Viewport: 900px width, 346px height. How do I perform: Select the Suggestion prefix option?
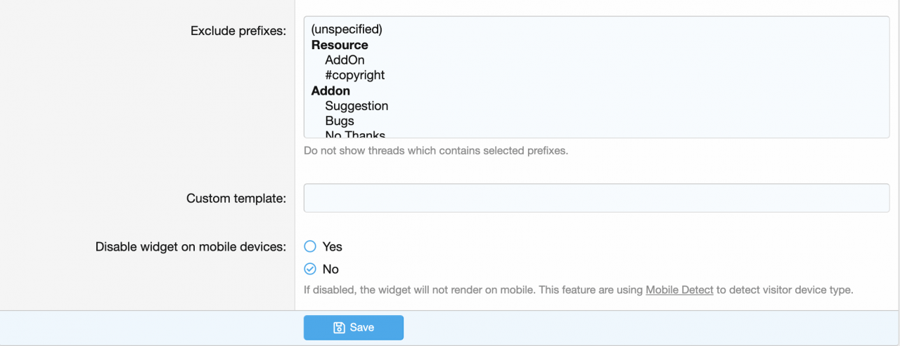tap(356, 106)
